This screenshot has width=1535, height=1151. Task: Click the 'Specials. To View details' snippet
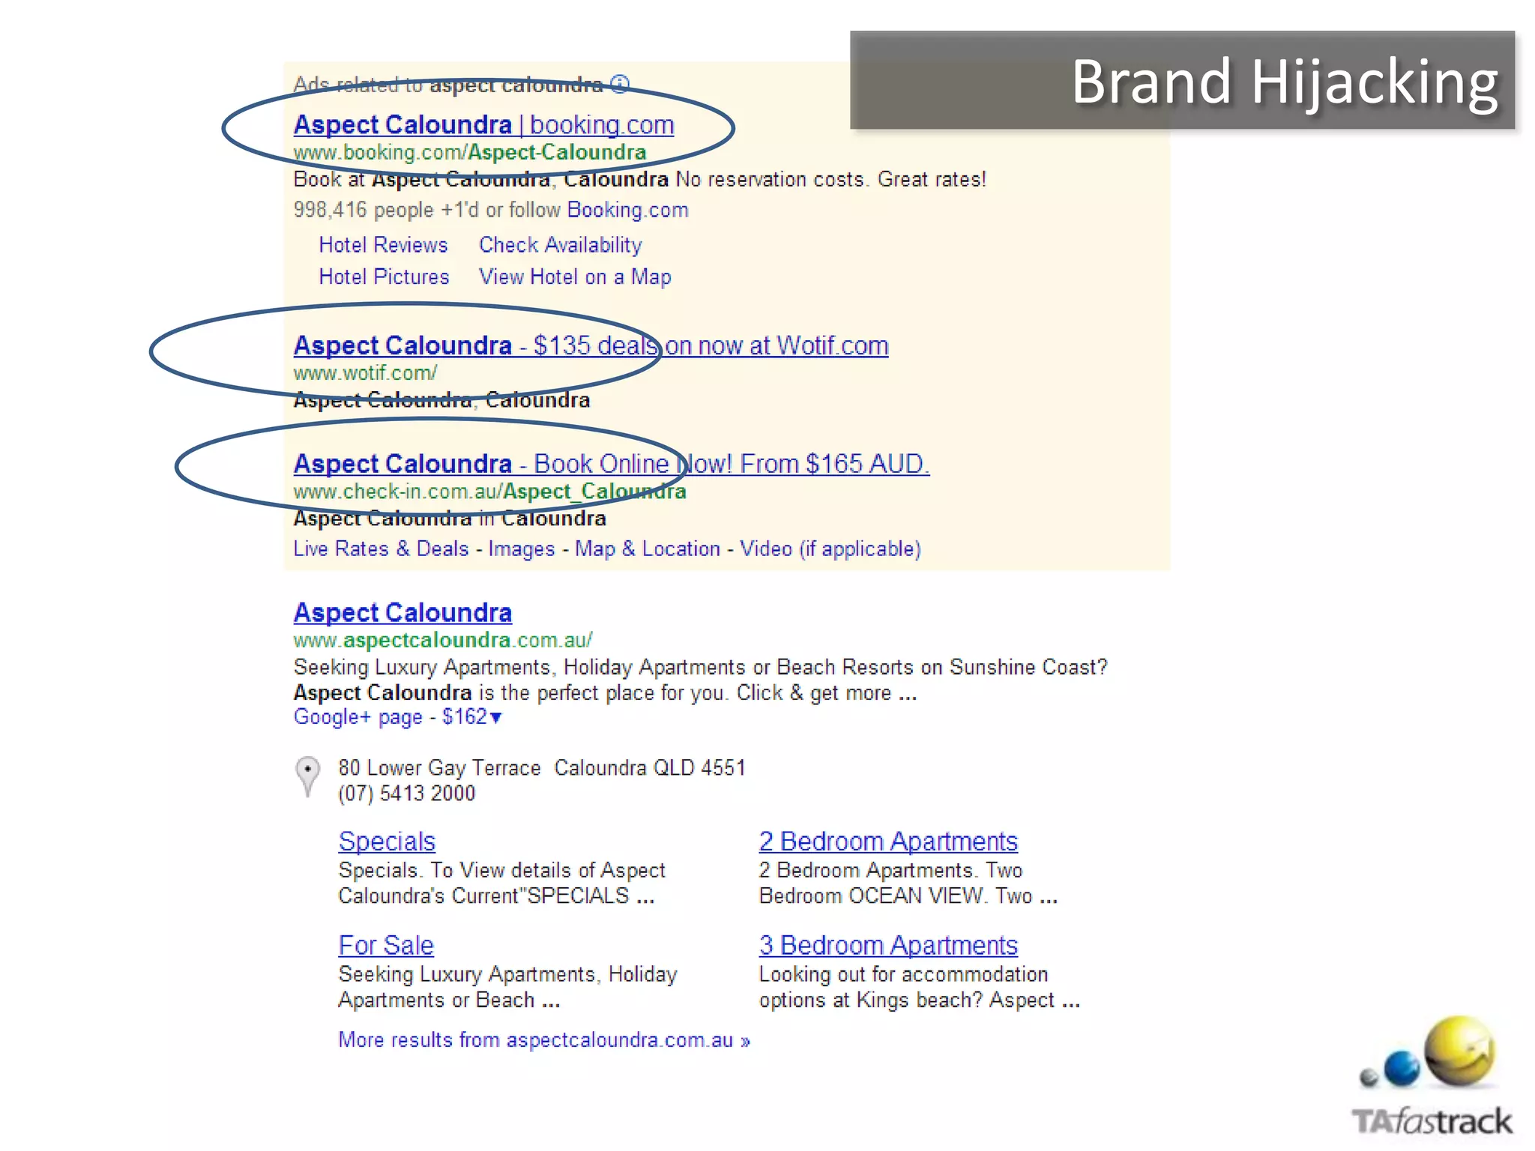(x=501, y=883)
